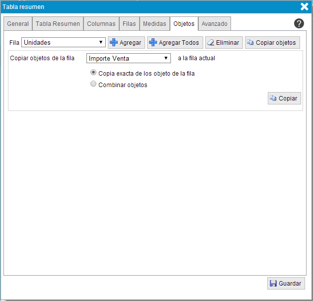This screenshot has height=301, width=313.
Task: Click the active Objetos tab
Action: coord(184,24)
